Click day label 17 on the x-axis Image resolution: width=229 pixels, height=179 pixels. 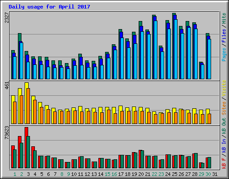click(121, 174)
